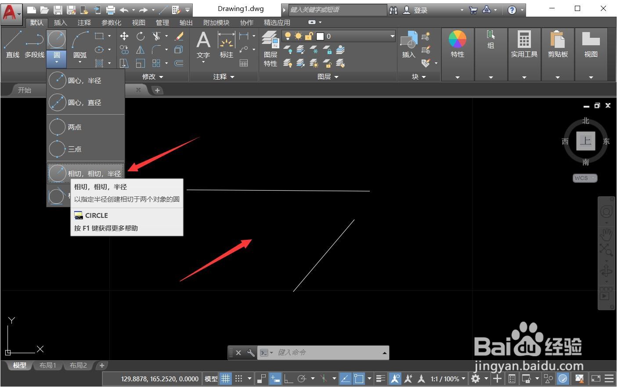Viewport: 617px width, 387px height.
Task: Click the Insert block (插入) icon
Action: (x=408, y=44)
